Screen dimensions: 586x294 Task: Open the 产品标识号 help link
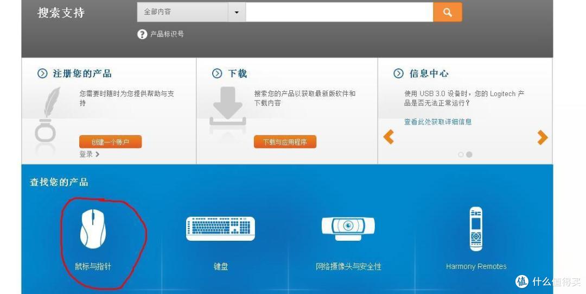point(167,34)
